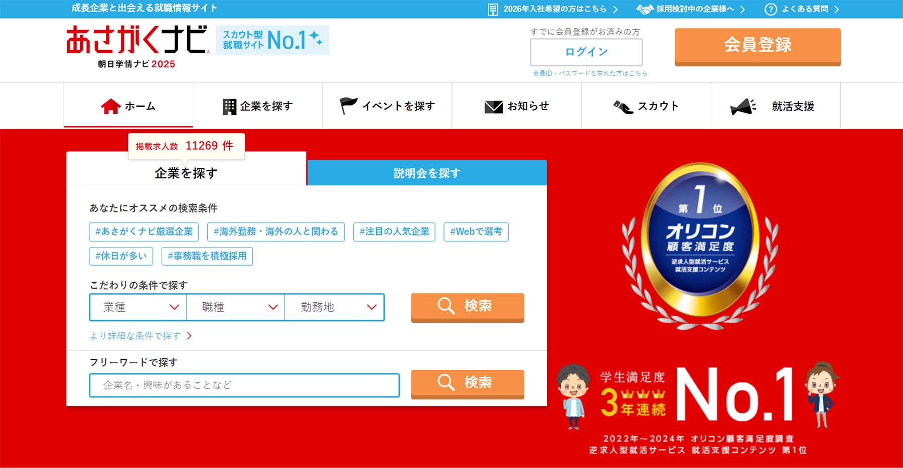
Task: Click the scout hand icon in navigation
Action: [623, 107]
